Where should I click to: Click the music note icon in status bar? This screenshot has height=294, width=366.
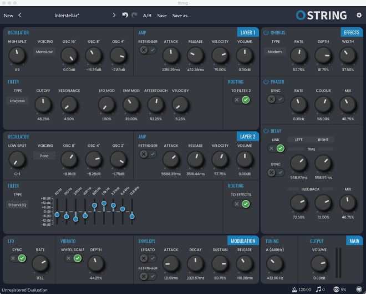click(318, 290)
